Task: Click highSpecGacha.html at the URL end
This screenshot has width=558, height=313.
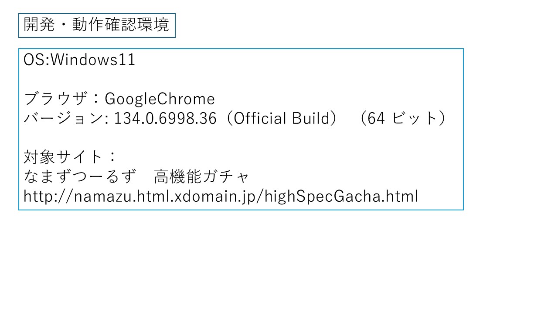Action: [x=342, y=196]
